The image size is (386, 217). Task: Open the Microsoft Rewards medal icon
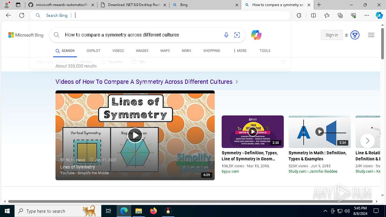[x=355, y=35]
